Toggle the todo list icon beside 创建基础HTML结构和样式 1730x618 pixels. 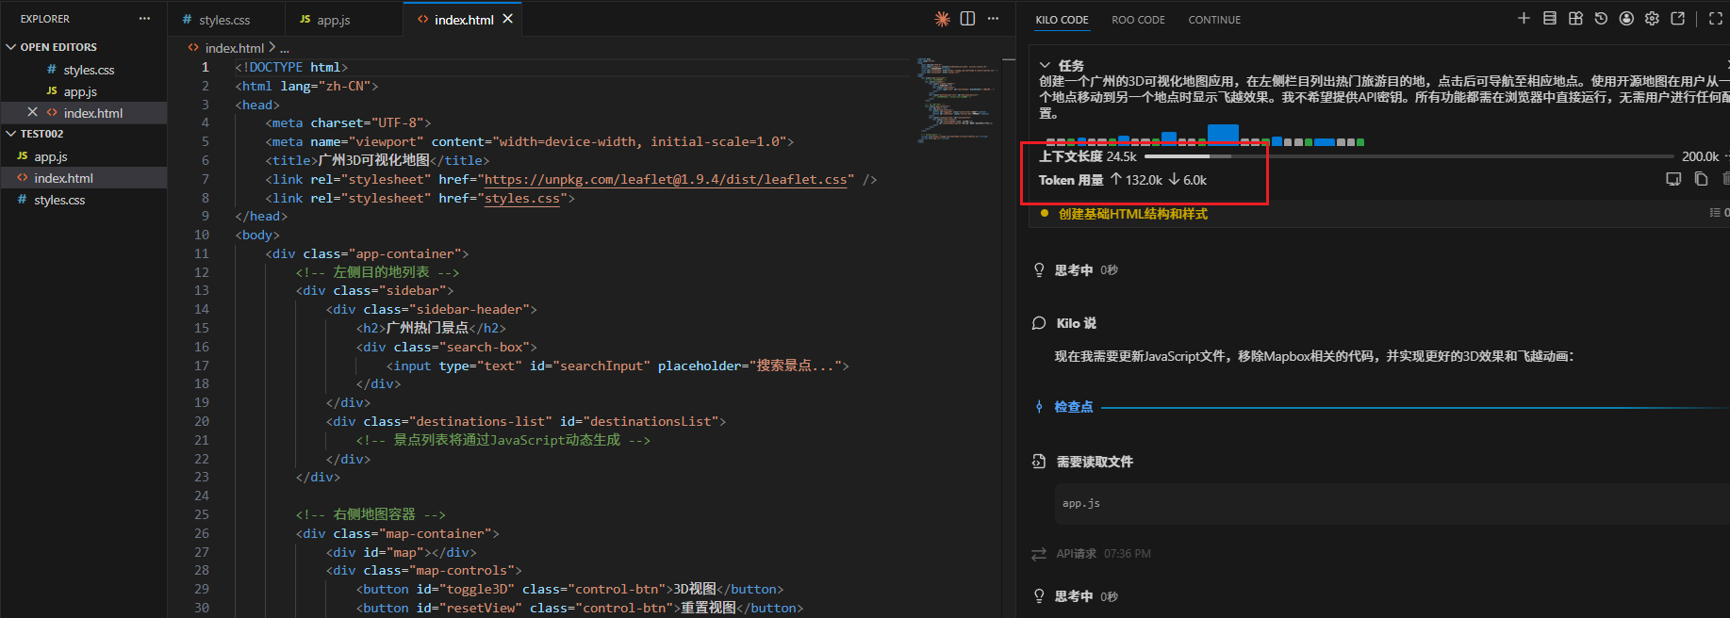1715,213
